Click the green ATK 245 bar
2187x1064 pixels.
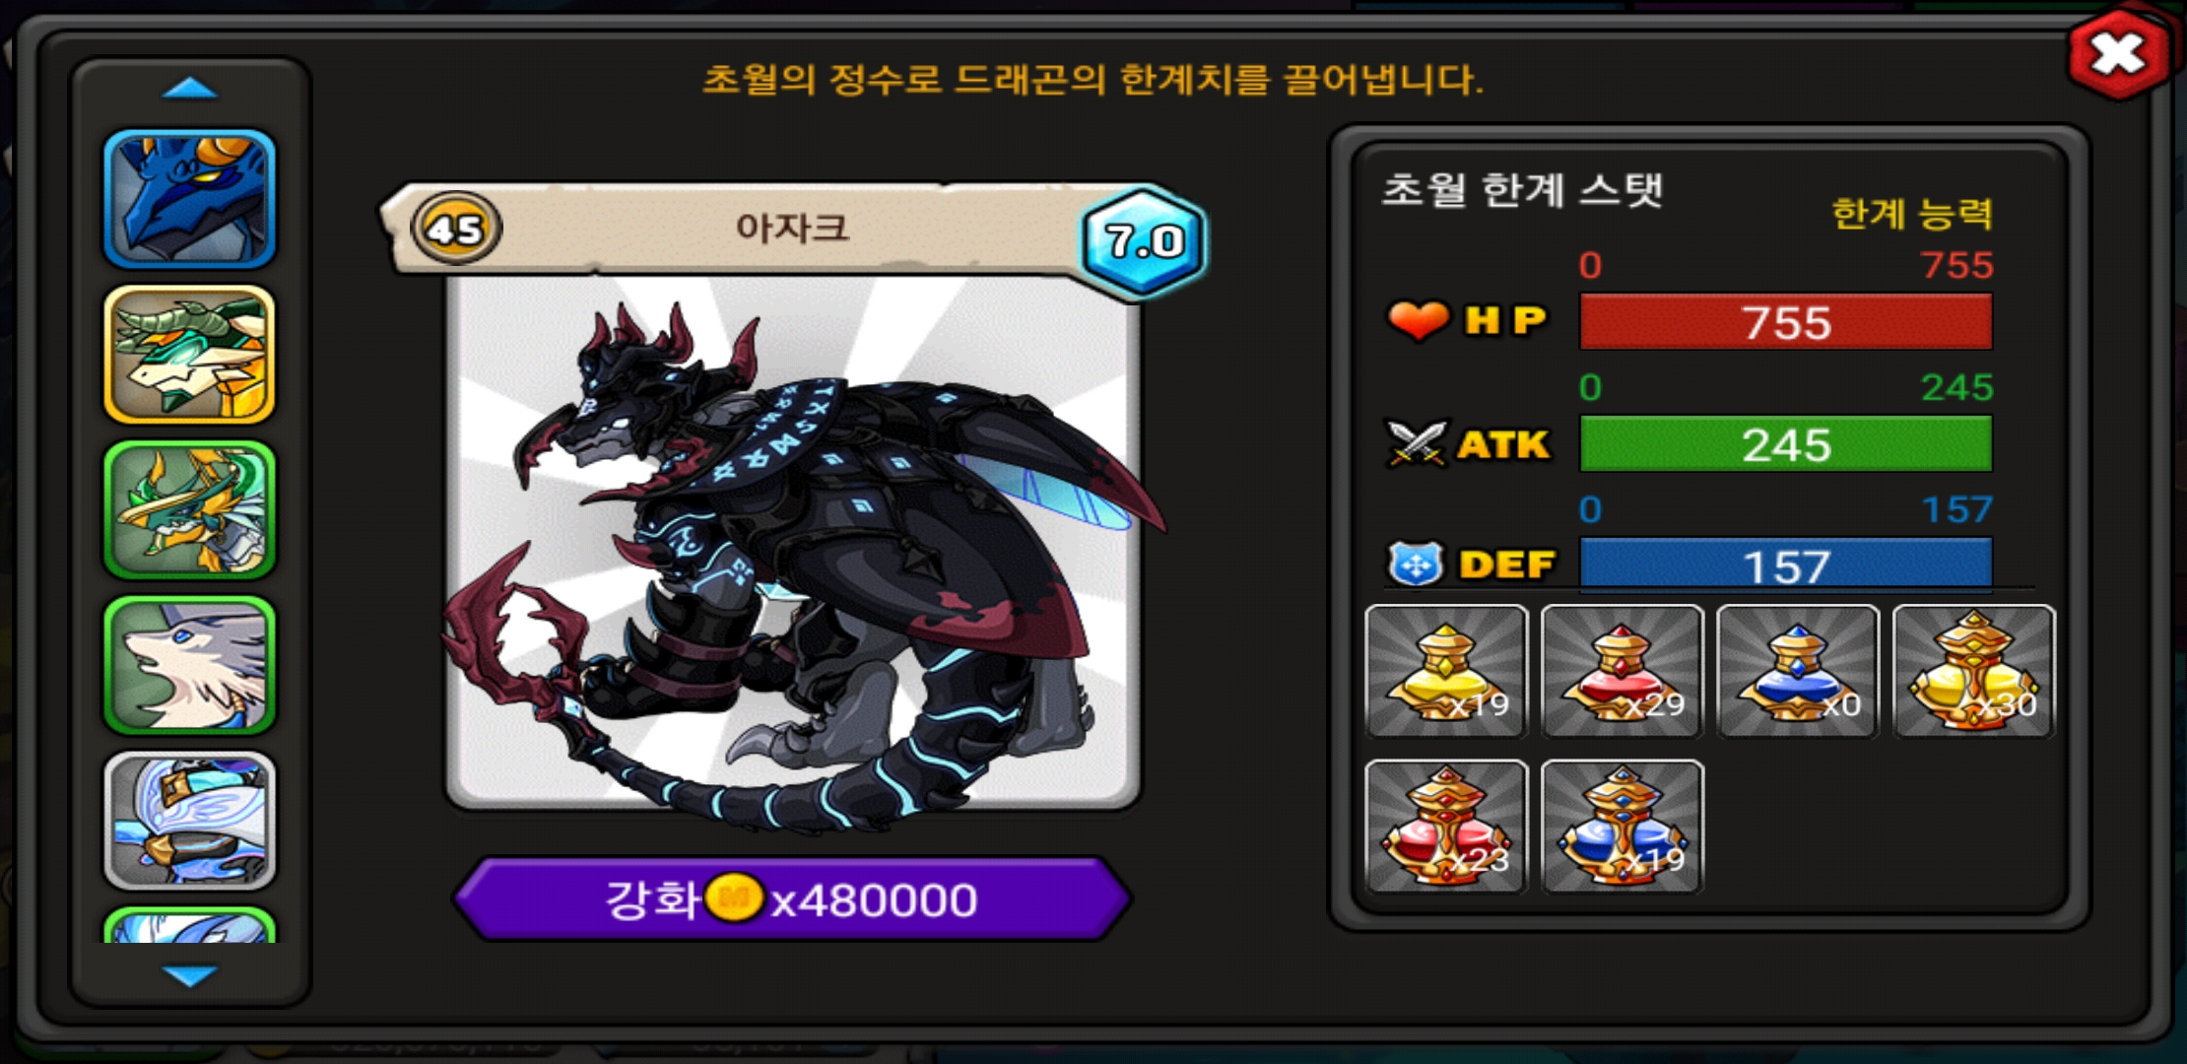click(x=1786, y=444)
